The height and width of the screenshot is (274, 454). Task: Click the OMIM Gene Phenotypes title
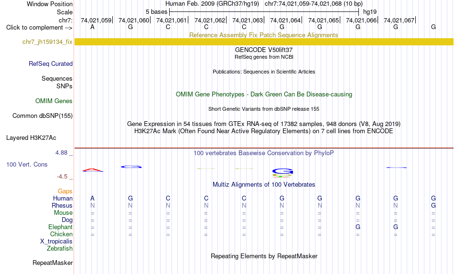(x=264, y=95)
